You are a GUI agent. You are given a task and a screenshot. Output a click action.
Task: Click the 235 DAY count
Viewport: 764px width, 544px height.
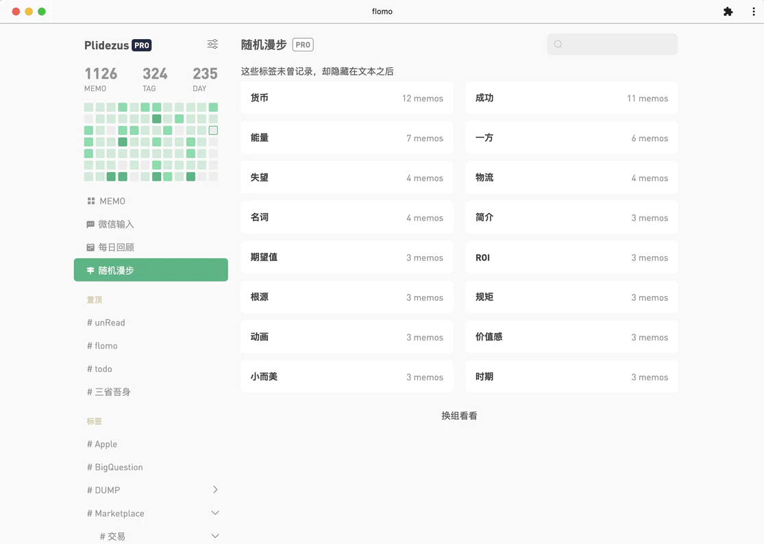(205, 79)
